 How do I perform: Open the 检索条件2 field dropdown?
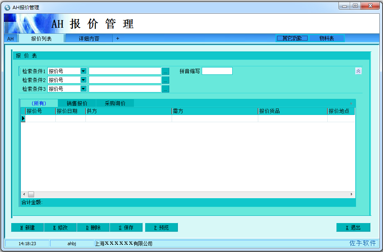83,80
